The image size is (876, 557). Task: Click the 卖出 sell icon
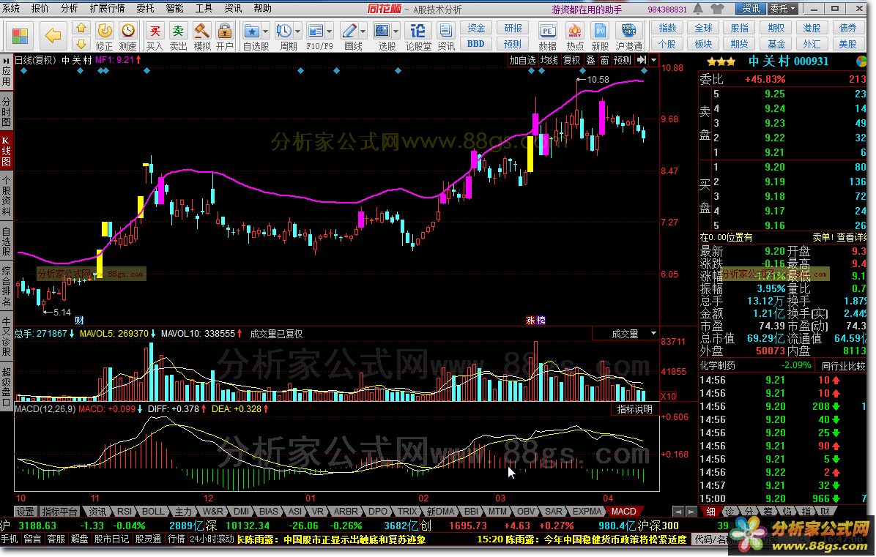click(178, 31)
